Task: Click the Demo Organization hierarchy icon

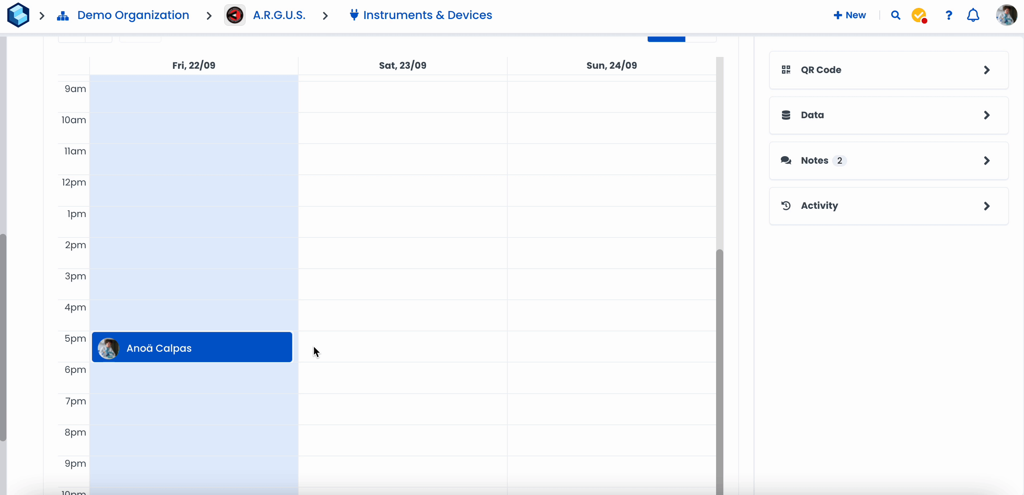Action: [63, 15]
